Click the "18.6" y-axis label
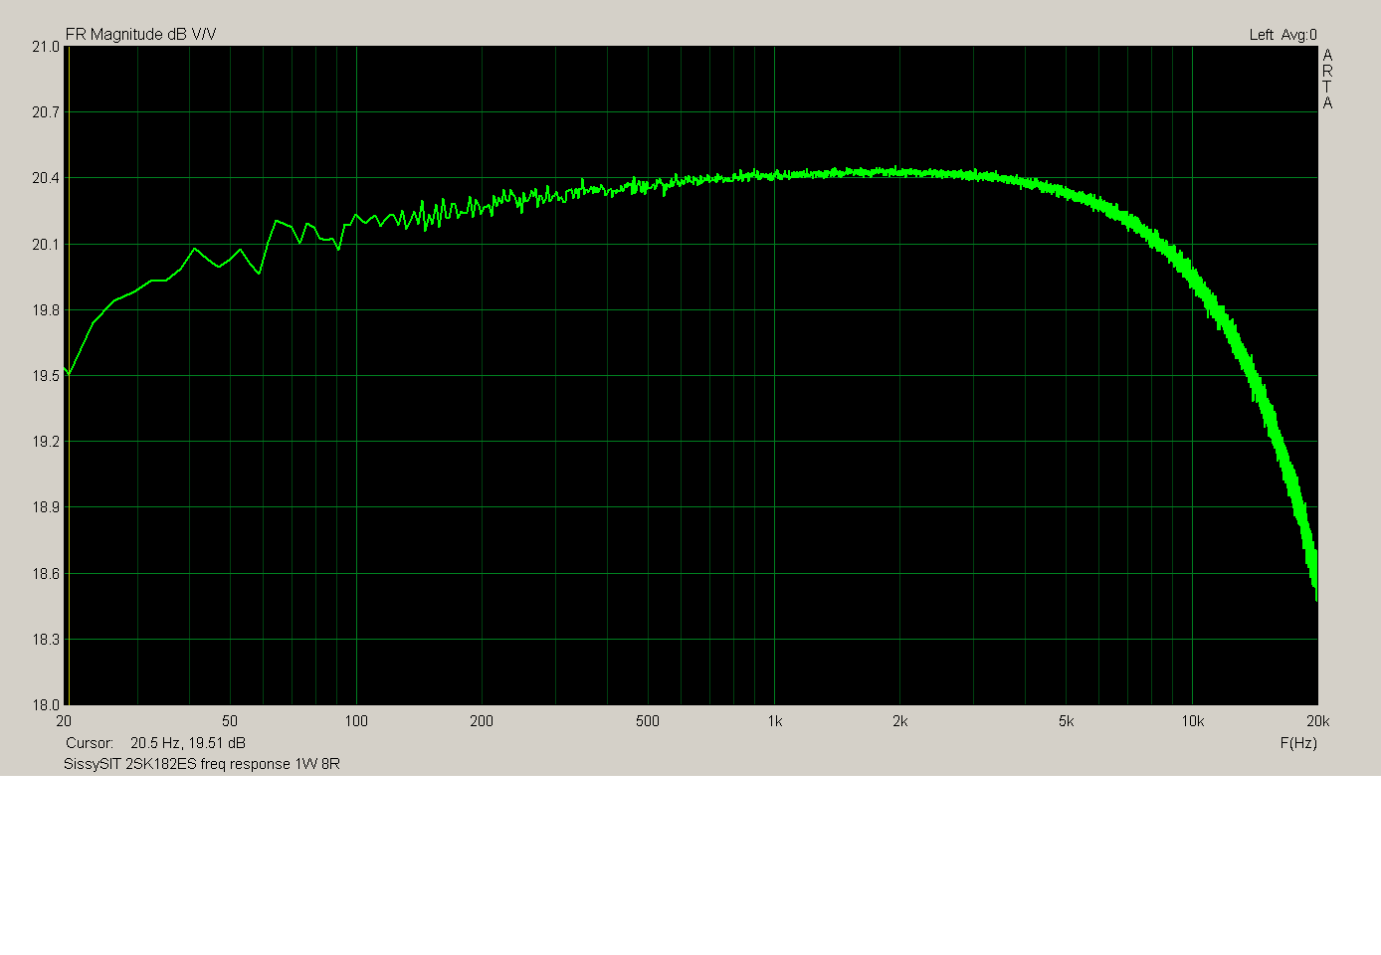Viewport: 1381px width, 955px height. pyautogui.click(x=46, y=574)
